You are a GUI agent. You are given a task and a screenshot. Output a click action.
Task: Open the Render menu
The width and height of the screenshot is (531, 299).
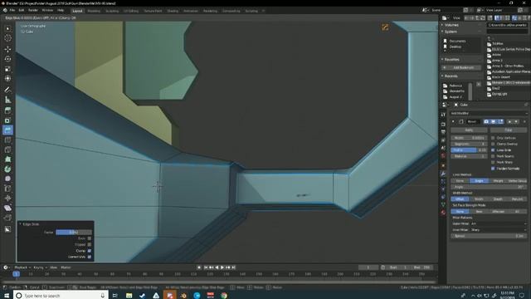tap(33, 10)
